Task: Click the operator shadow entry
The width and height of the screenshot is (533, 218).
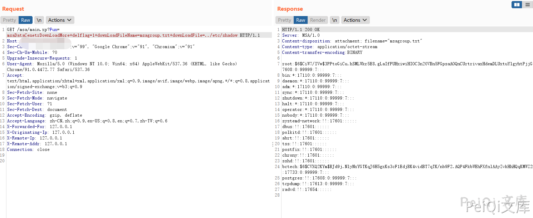Action: [318, 110]
